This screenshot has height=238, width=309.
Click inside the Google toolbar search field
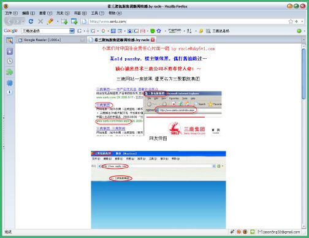pos(45,31)
